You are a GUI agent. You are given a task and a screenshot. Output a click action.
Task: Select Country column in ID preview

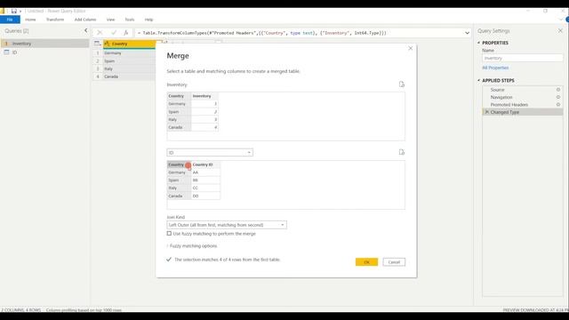click(179, 164)
